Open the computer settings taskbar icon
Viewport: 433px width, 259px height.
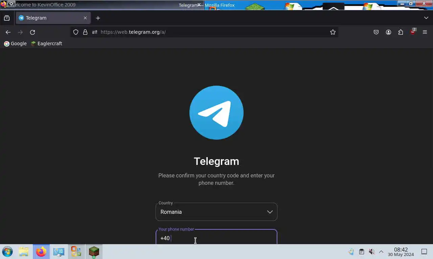[59, 252]
